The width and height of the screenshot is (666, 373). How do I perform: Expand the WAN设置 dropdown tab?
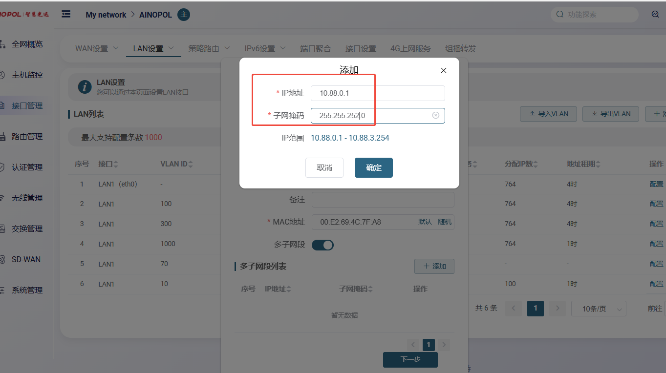pyautogui.click(x=97, y=49)
